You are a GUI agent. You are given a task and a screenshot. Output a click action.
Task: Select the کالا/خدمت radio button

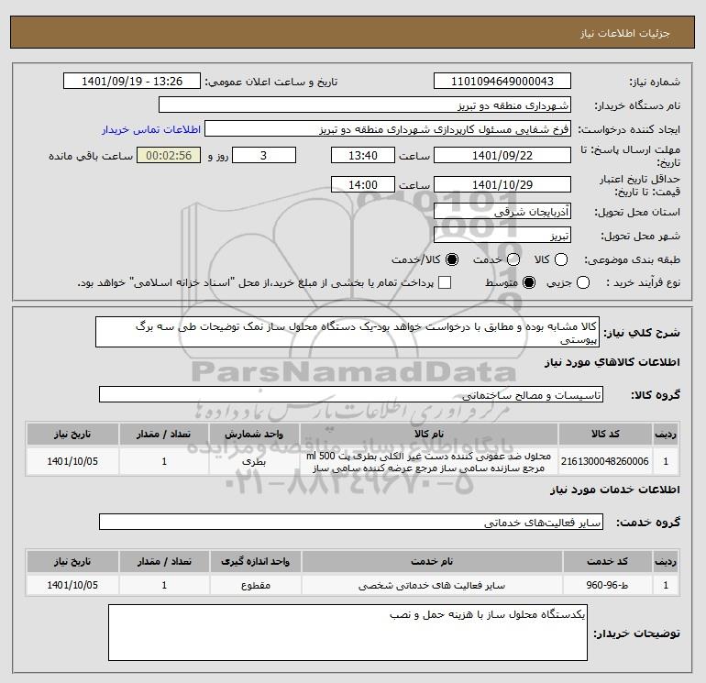(x=452, y=259)
